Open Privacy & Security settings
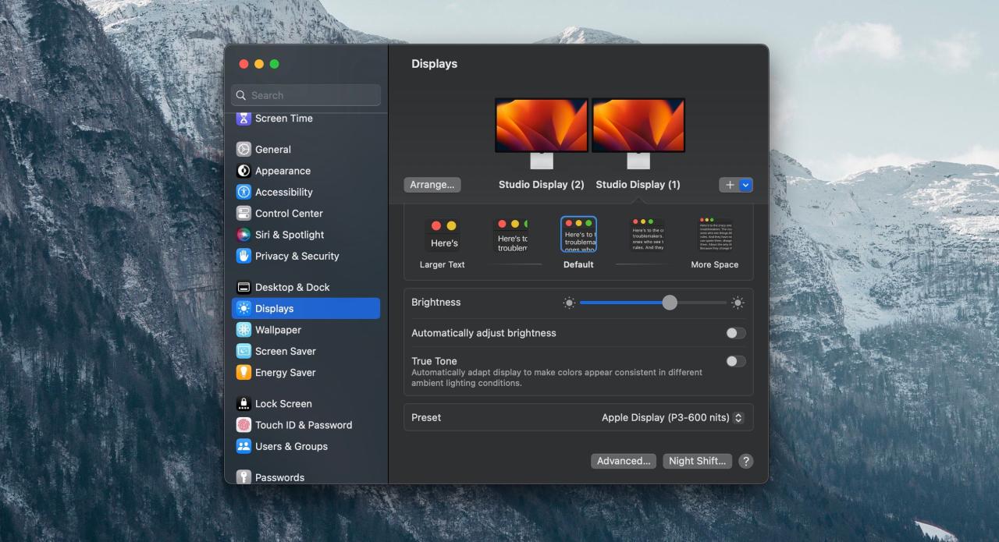The height and width of the screenshot is (542, 999). 306,256
